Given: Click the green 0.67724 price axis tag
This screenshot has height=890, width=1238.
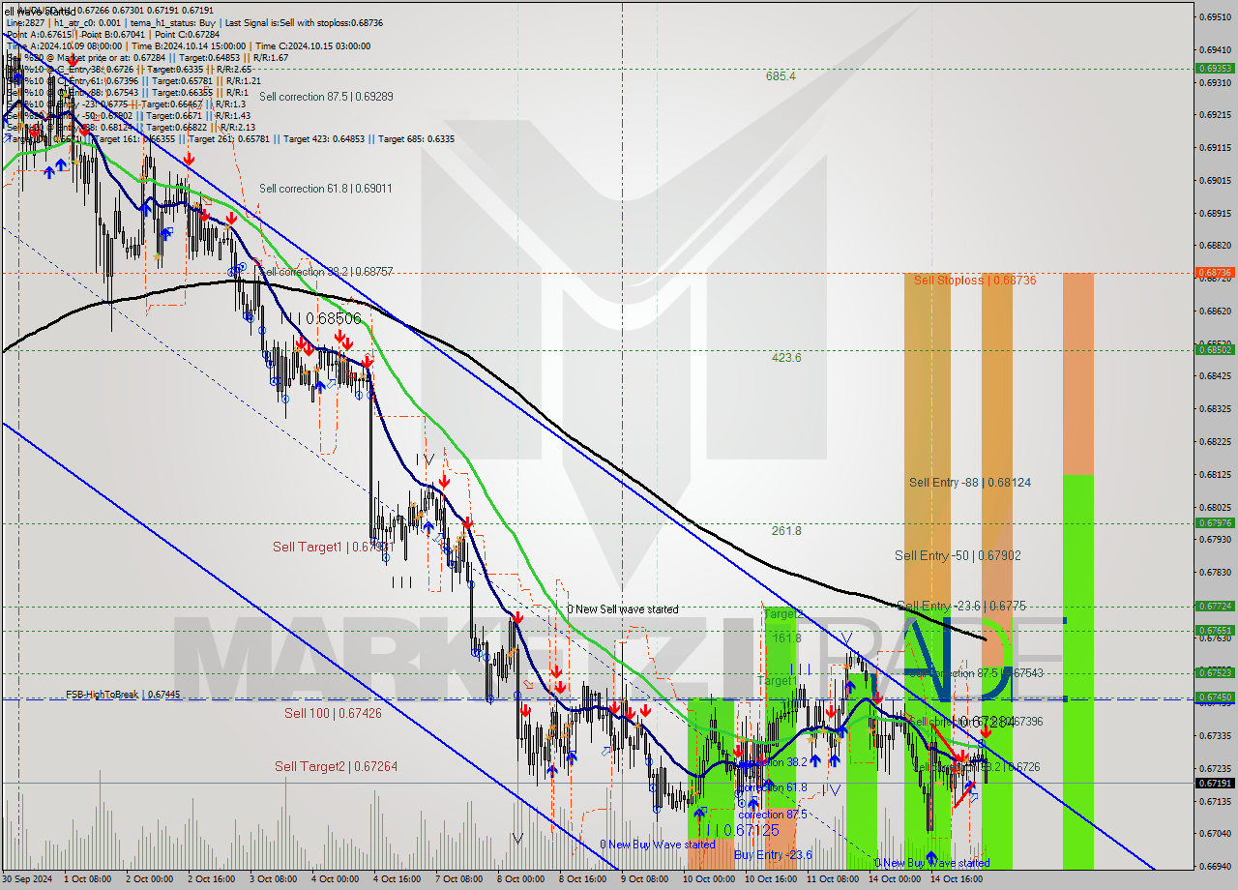Looking at the screenshot, I should coord(1214,606).
